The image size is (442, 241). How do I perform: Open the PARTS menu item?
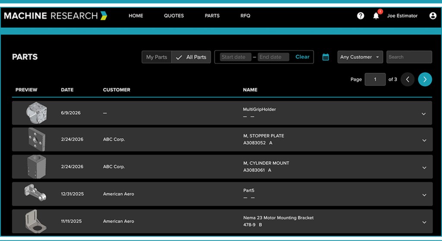tap(212, 16)
